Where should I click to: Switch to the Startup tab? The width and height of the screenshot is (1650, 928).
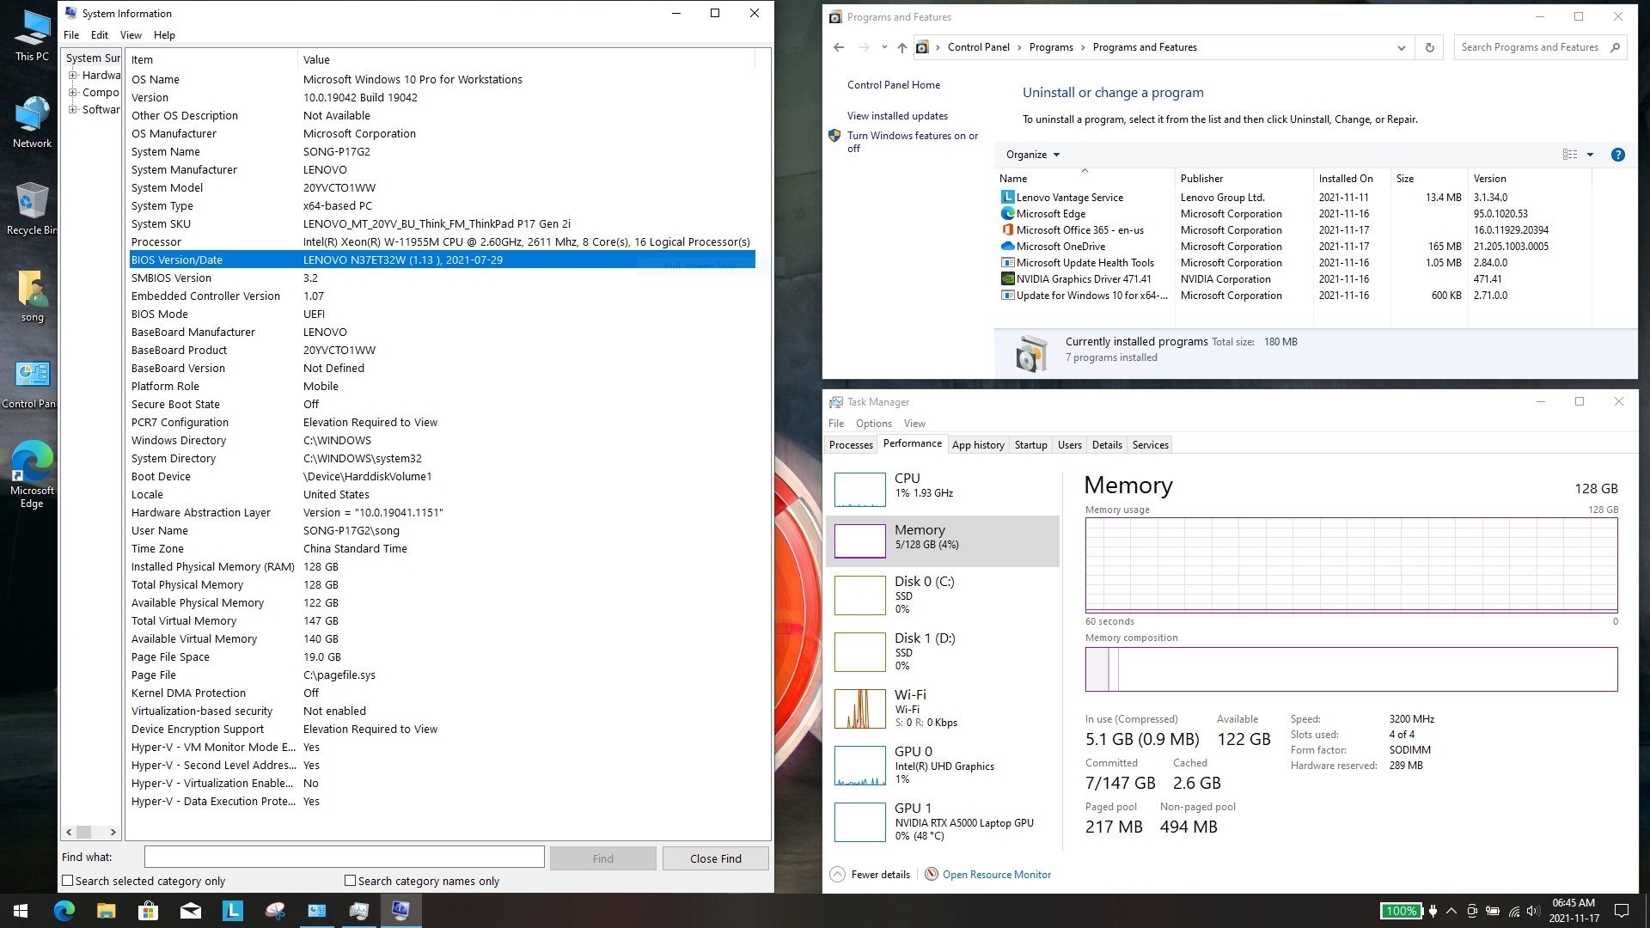tap(1030, 445)
